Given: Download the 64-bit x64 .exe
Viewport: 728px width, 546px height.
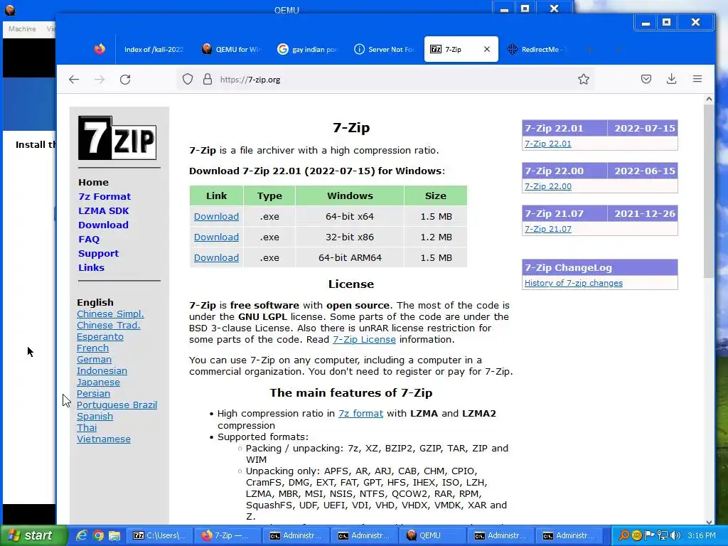Looking at the screenshot, I should click(216, 216).
